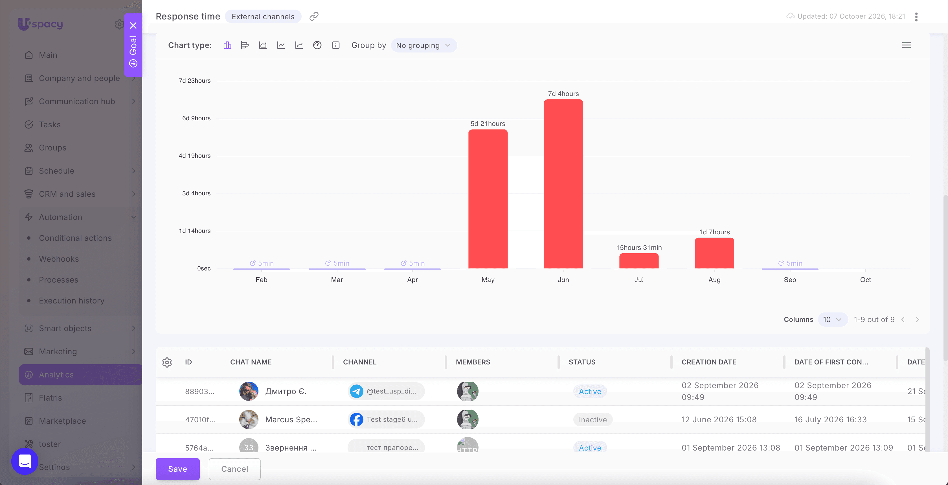The image size is (948, 485).
Task: Click the Aug 1d 7hours bar
Action: 714,253
